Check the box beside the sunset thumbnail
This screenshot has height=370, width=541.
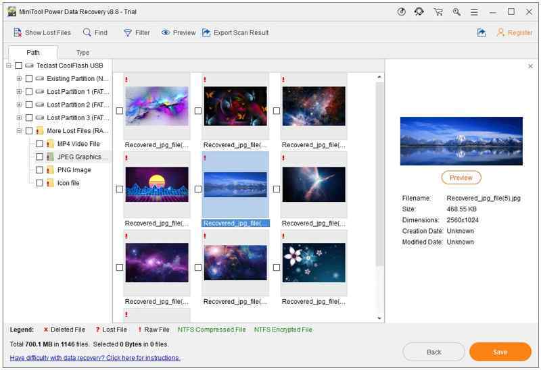(x=120, y=190)
